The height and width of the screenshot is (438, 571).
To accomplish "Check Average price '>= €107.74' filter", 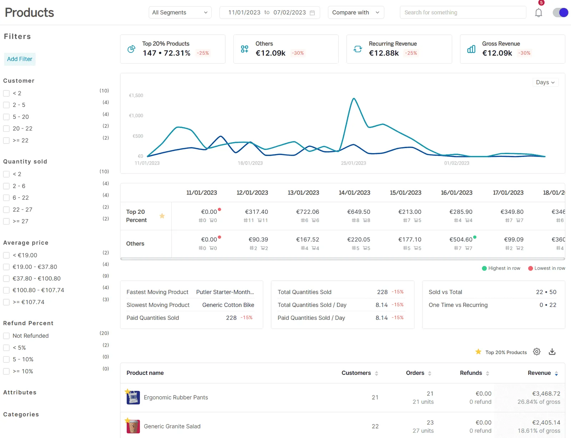I will tap(6, 302).
